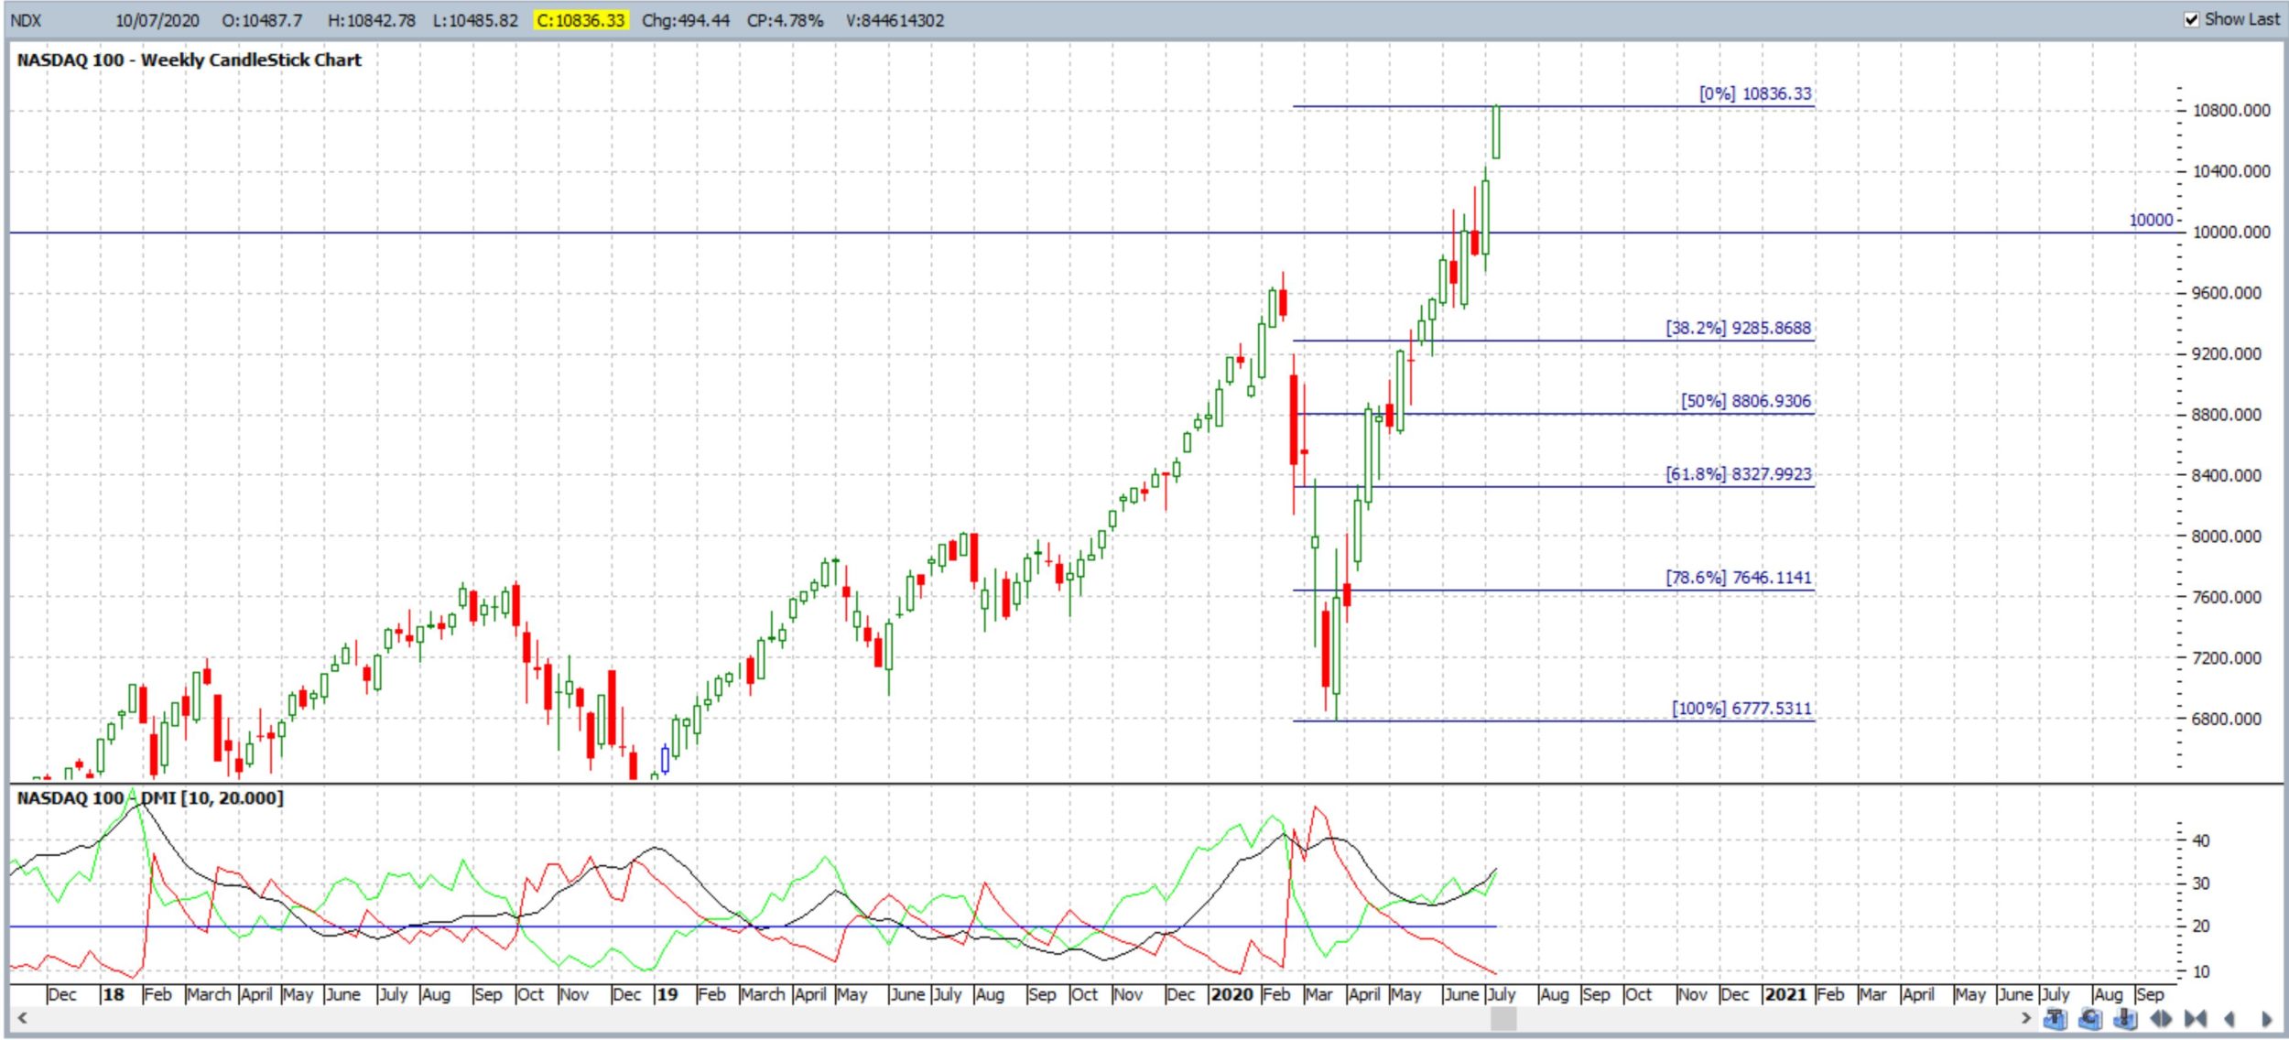2289x1040 pixels.
Task: Click the low price L:10485.82
Action: (x=476, y=20)
